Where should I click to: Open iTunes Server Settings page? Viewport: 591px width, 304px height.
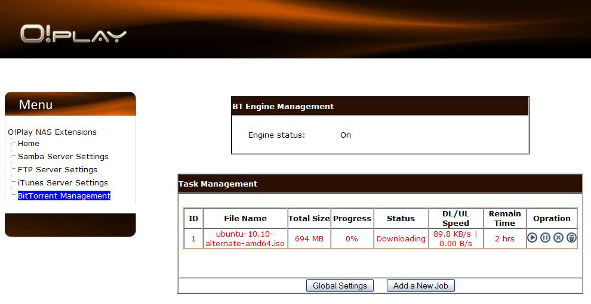pyautogui.click(x=63, y=183)
